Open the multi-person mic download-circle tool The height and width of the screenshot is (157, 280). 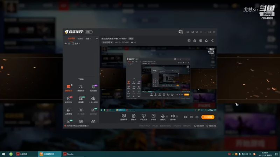click(x=81, y=111)
